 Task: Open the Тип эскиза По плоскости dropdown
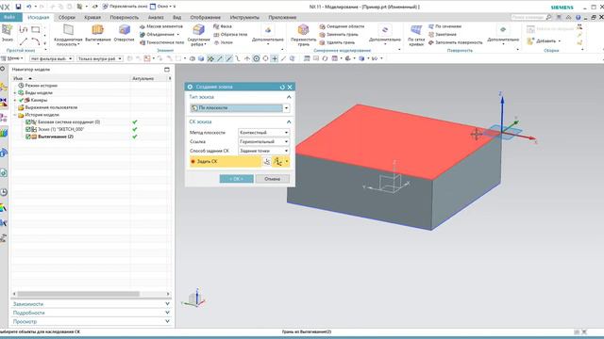(286, 108)
